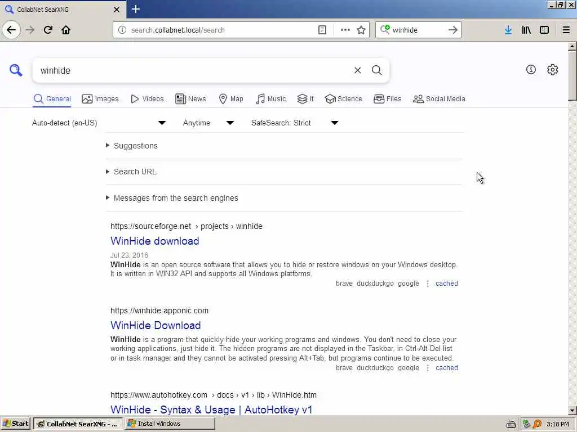Viewport: 577px width, 432px height.
Task: Reload the current page
Action: [48, 30]
